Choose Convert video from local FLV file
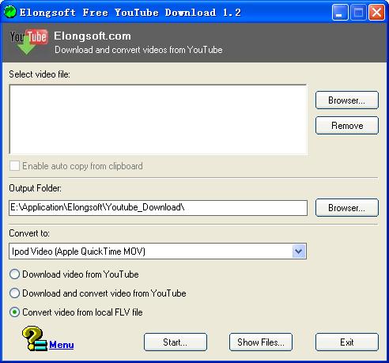 point(14,312)
